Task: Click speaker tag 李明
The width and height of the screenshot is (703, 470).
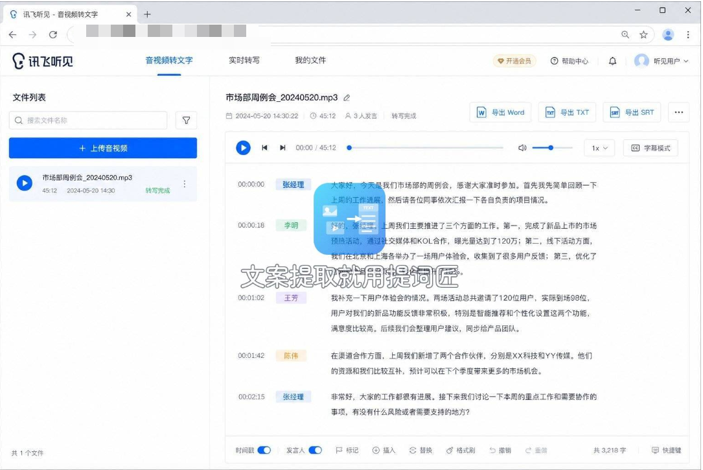Action: coord(291,225)
